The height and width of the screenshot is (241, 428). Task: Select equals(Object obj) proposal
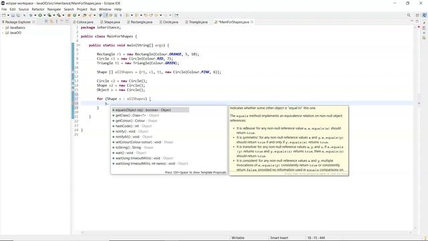[150, 110]
